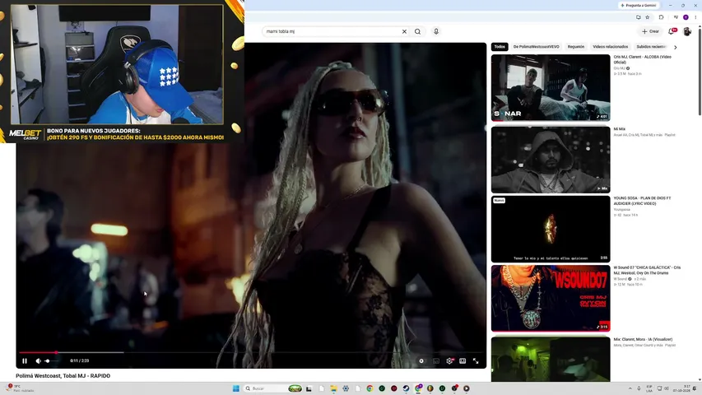This screenshot has height=395, width=702.
Task: Enter fullscreen video mode
Action: coord(476,361)
